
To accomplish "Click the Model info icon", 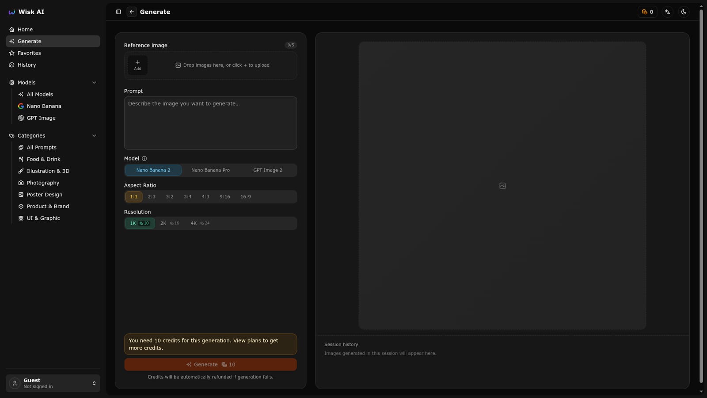I will (x=144, y=158).
